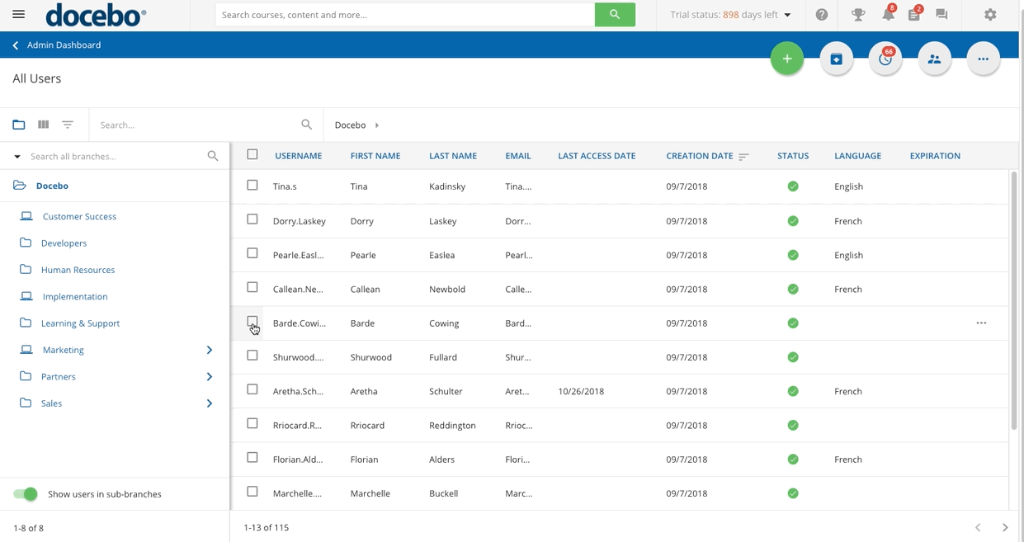1024x542 pixels.
Task: Select the checkbox for Dorry.Laskey
Action: click(252, 219)
